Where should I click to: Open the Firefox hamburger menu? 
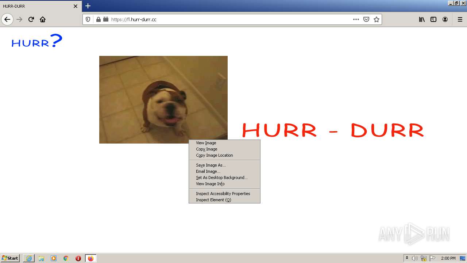click(x=460, y=19)
